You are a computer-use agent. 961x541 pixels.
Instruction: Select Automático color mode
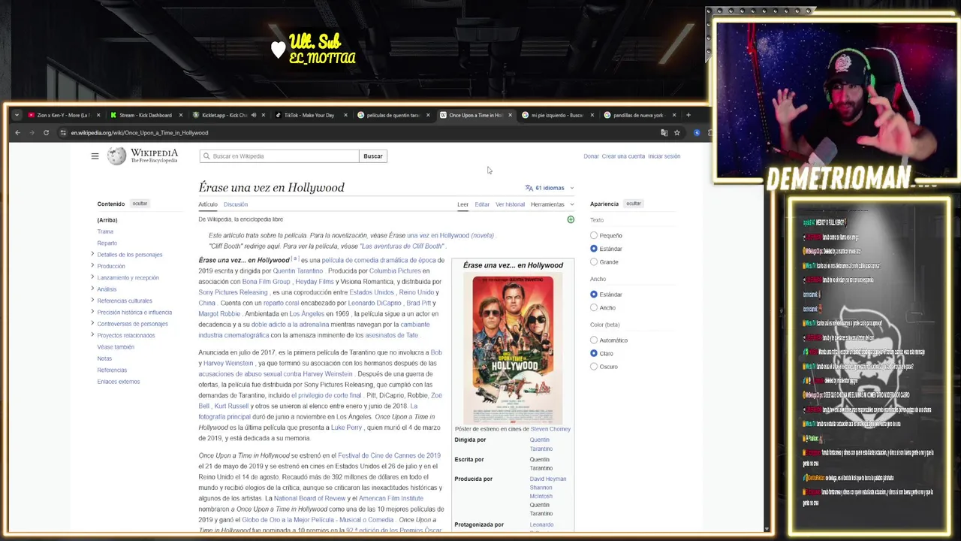click(594, 340)
